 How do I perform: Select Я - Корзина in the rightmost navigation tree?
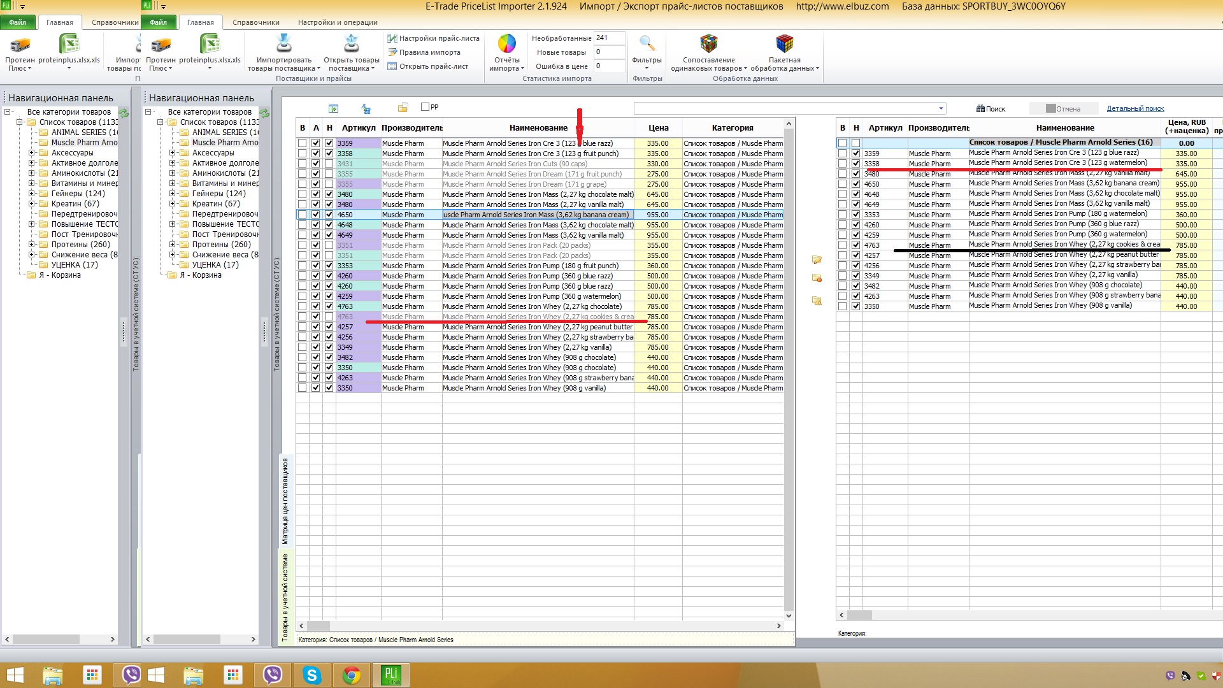pos(201,275)
